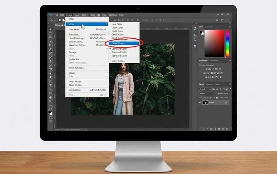Open the layer Fill dropdown
This screenshot has width=277, height=174.
click(x=230, y=98)
